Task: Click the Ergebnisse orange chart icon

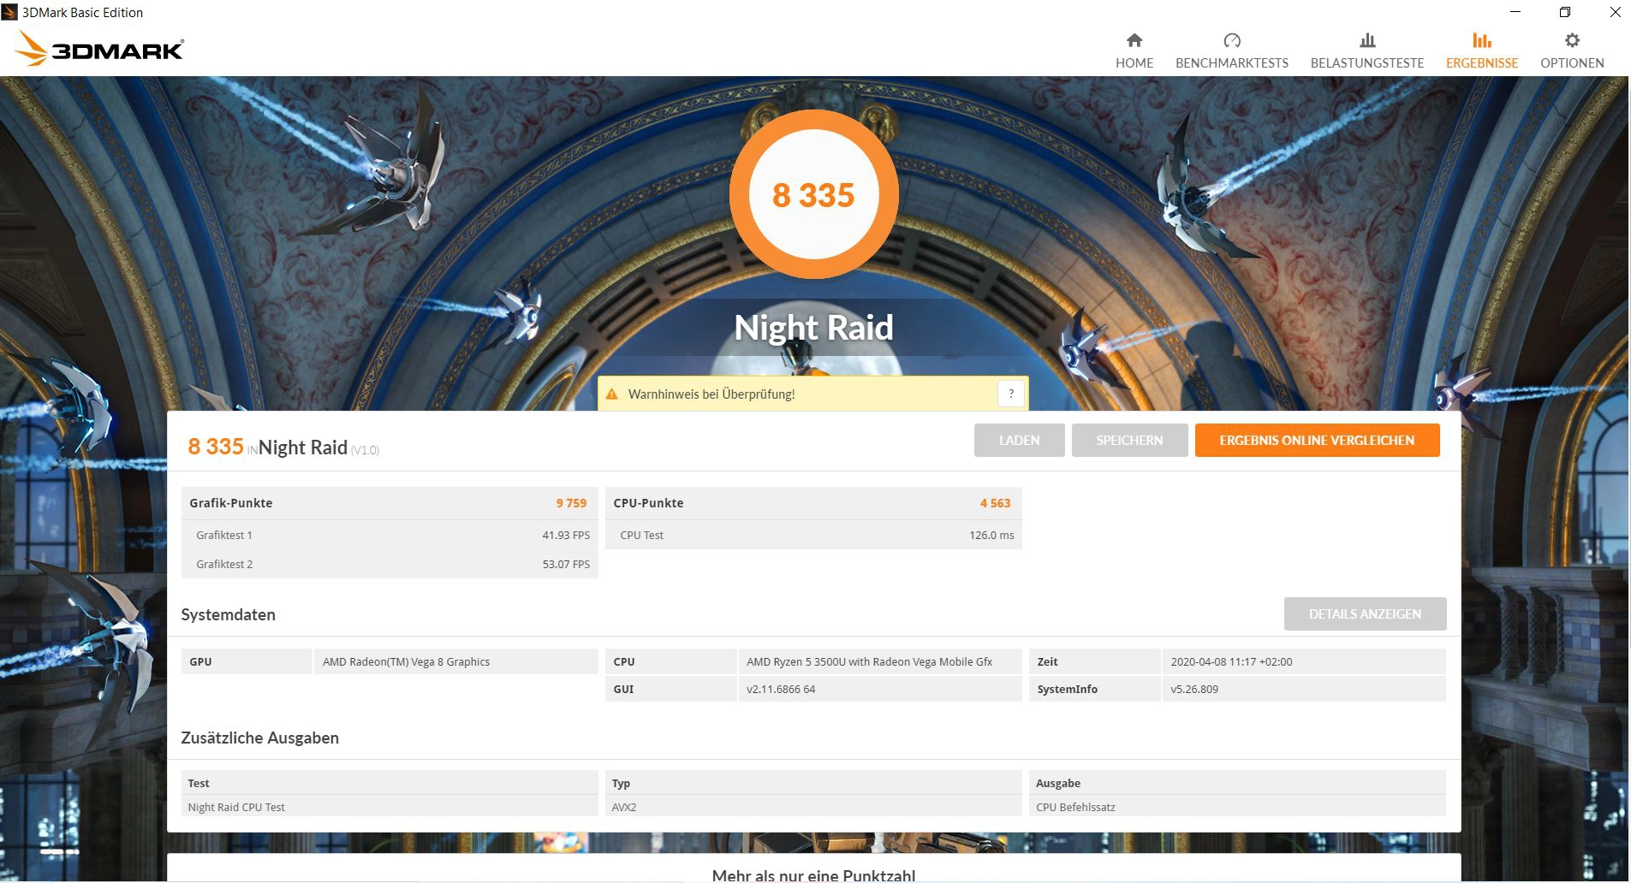Action: (1482, 40)
